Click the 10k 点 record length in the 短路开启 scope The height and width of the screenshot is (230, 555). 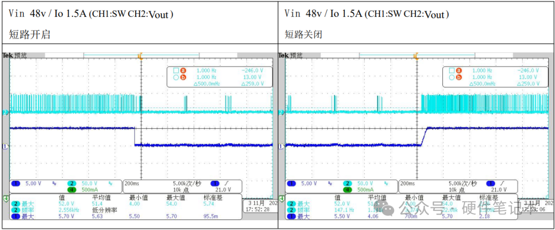tap(181, 189)
